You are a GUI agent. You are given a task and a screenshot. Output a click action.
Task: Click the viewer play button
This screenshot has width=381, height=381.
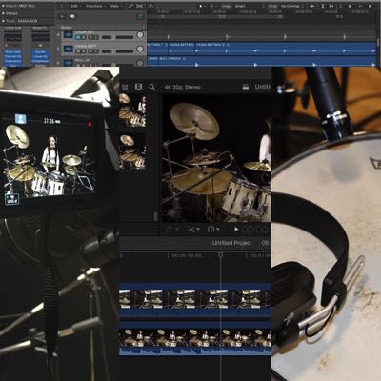(x=236, y=230)
